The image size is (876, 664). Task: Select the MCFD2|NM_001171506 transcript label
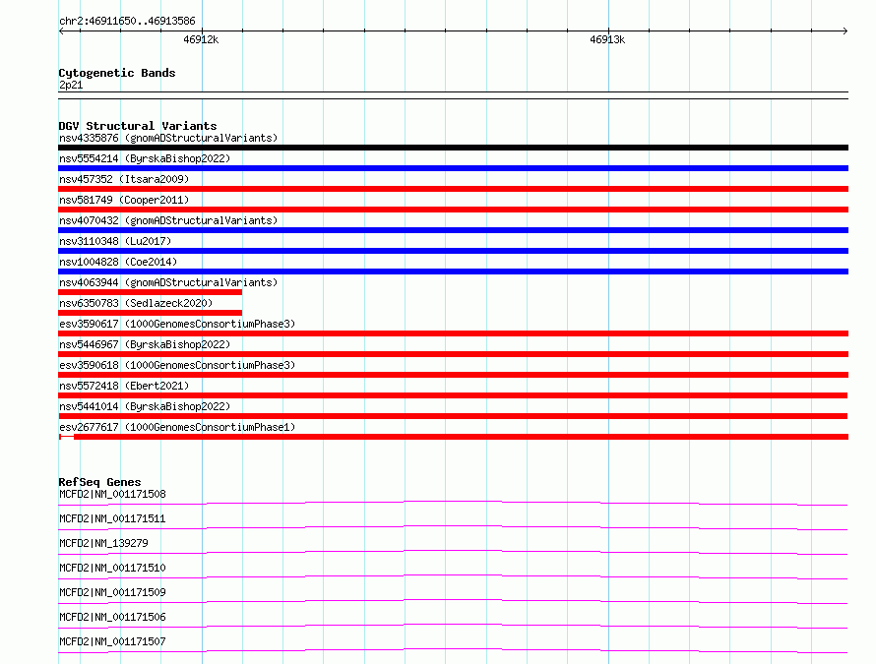112,617
